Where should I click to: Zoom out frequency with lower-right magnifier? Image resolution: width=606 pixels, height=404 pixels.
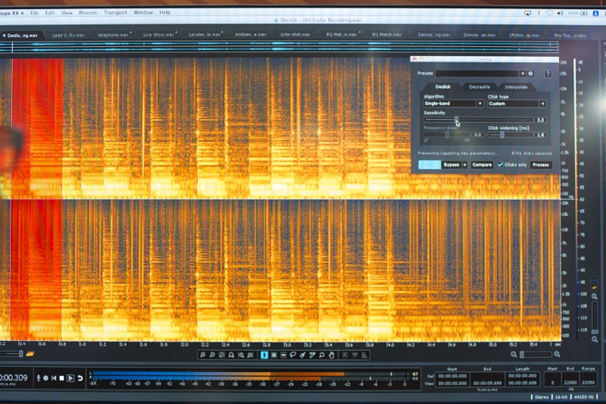[x=595, y=340]
